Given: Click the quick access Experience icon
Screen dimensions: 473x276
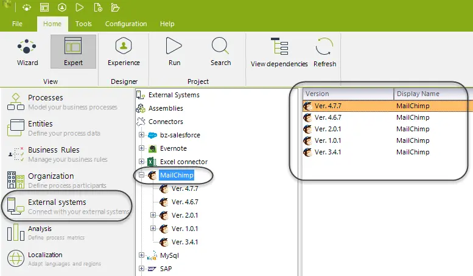Looking at the screenshot, I should 62,7.
